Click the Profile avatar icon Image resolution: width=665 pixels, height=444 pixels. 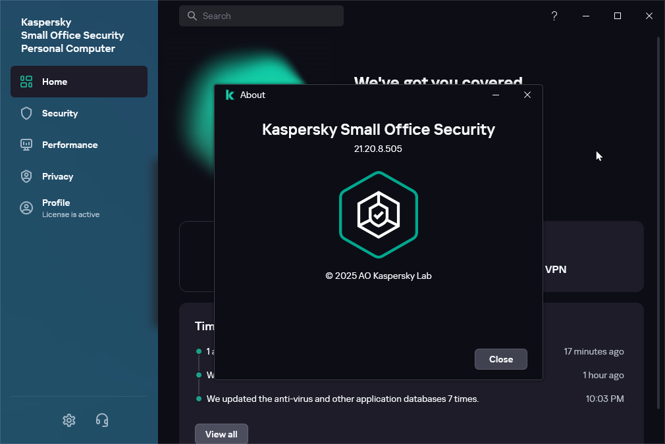coord(26,208)
